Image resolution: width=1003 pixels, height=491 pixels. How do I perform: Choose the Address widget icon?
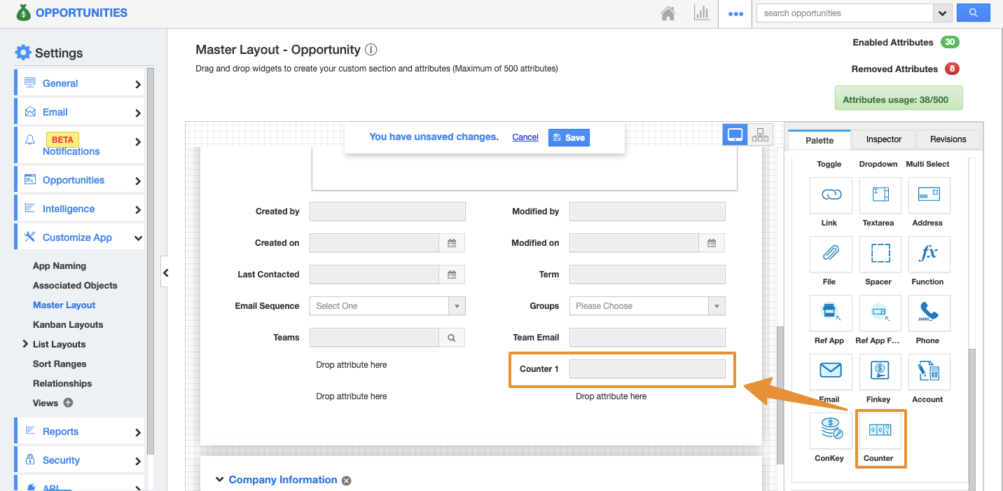click(929, 195)
